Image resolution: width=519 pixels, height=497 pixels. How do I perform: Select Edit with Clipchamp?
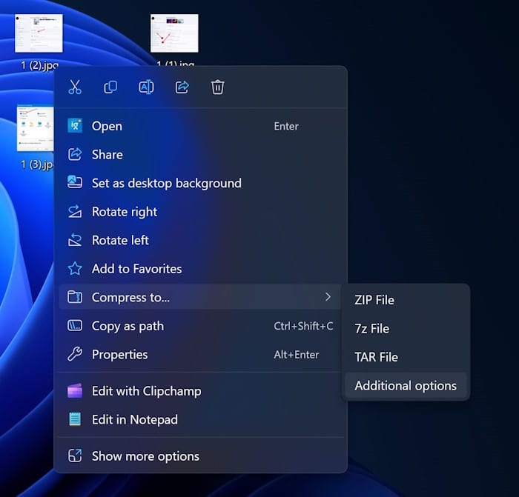[x=199, y=391]
